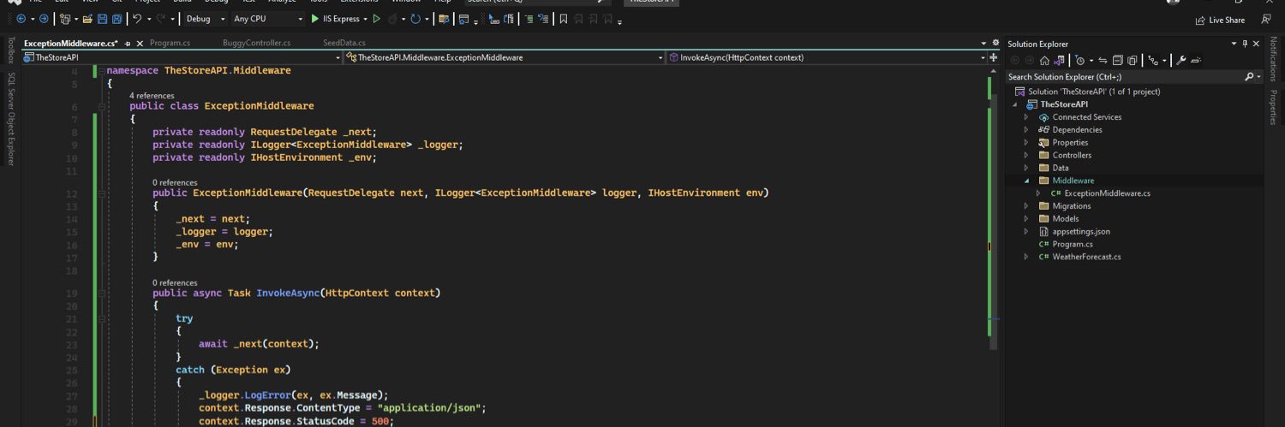This screenshot has width=1285, height=427.
Task: Click the Navigate Backward arrow icon
Action: [x=21, y=19]
